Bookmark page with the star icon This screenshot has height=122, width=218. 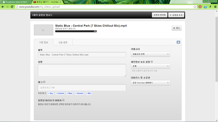point(195,7)
